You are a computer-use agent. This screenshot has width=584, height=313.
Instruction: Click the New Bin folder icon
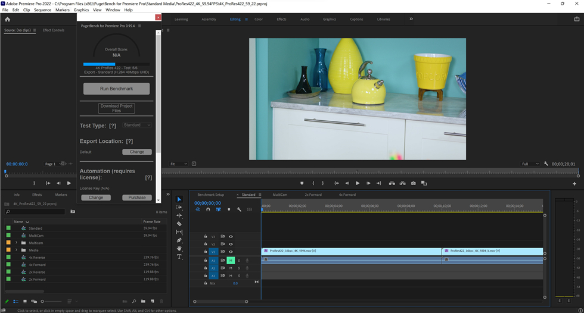coord(143,302)
